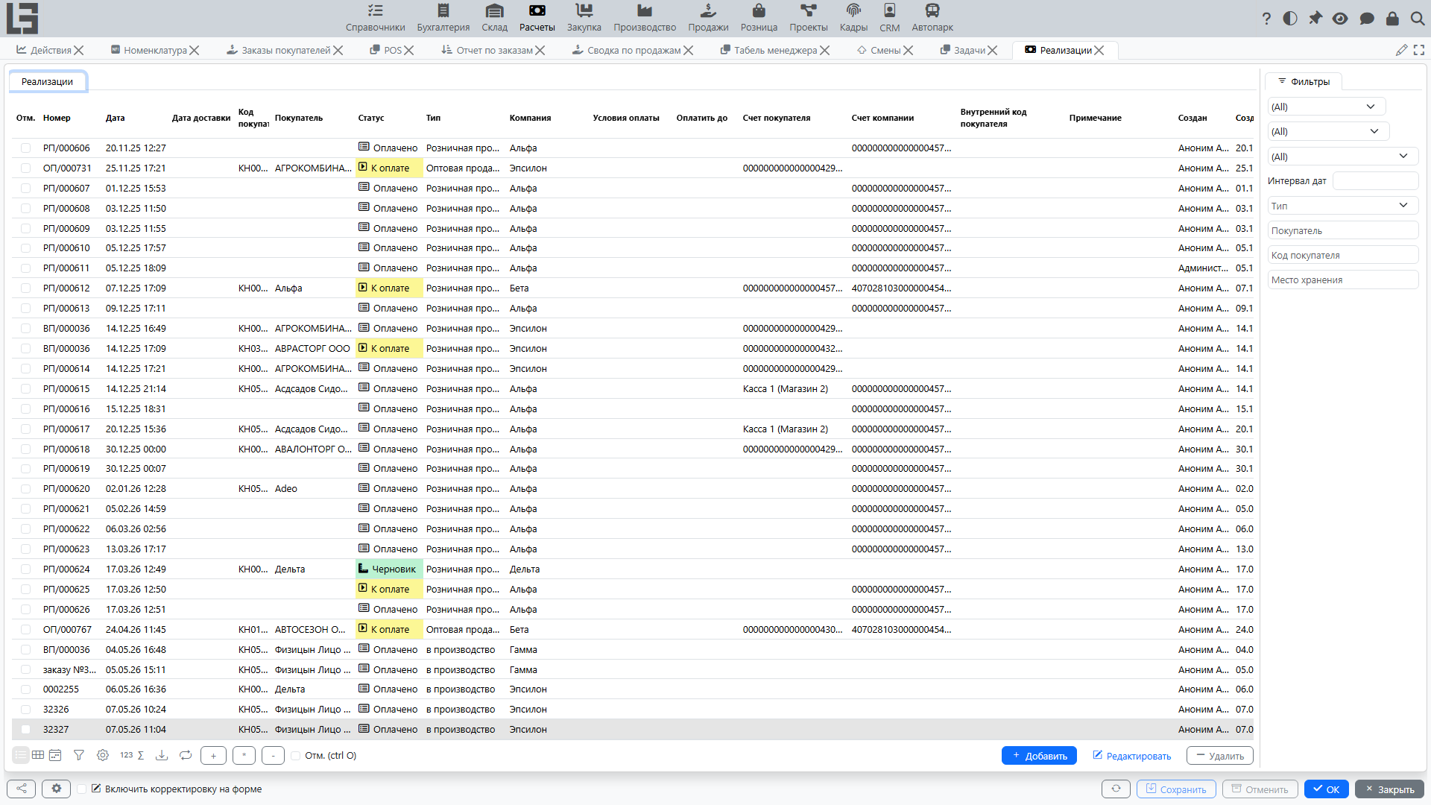
Task: Open the Продажи module
Action: click(x=708, y=18)
